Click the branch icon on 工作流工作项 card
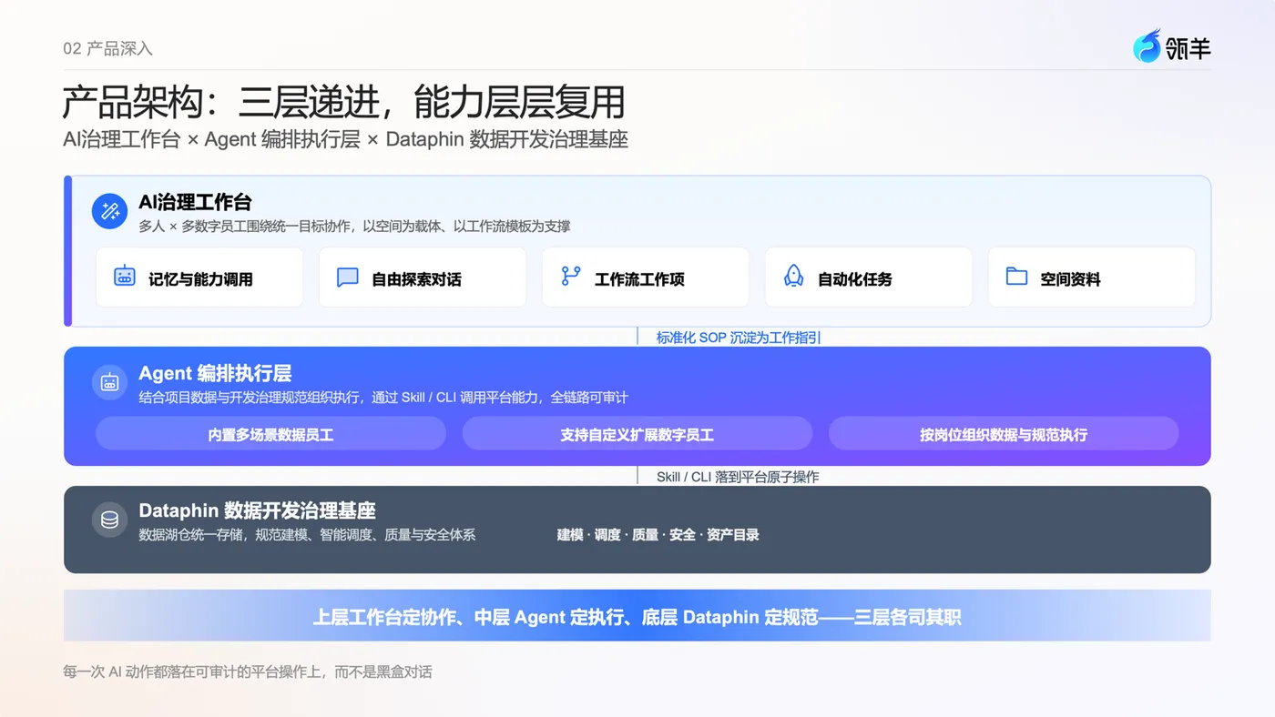 click(571, 276)
